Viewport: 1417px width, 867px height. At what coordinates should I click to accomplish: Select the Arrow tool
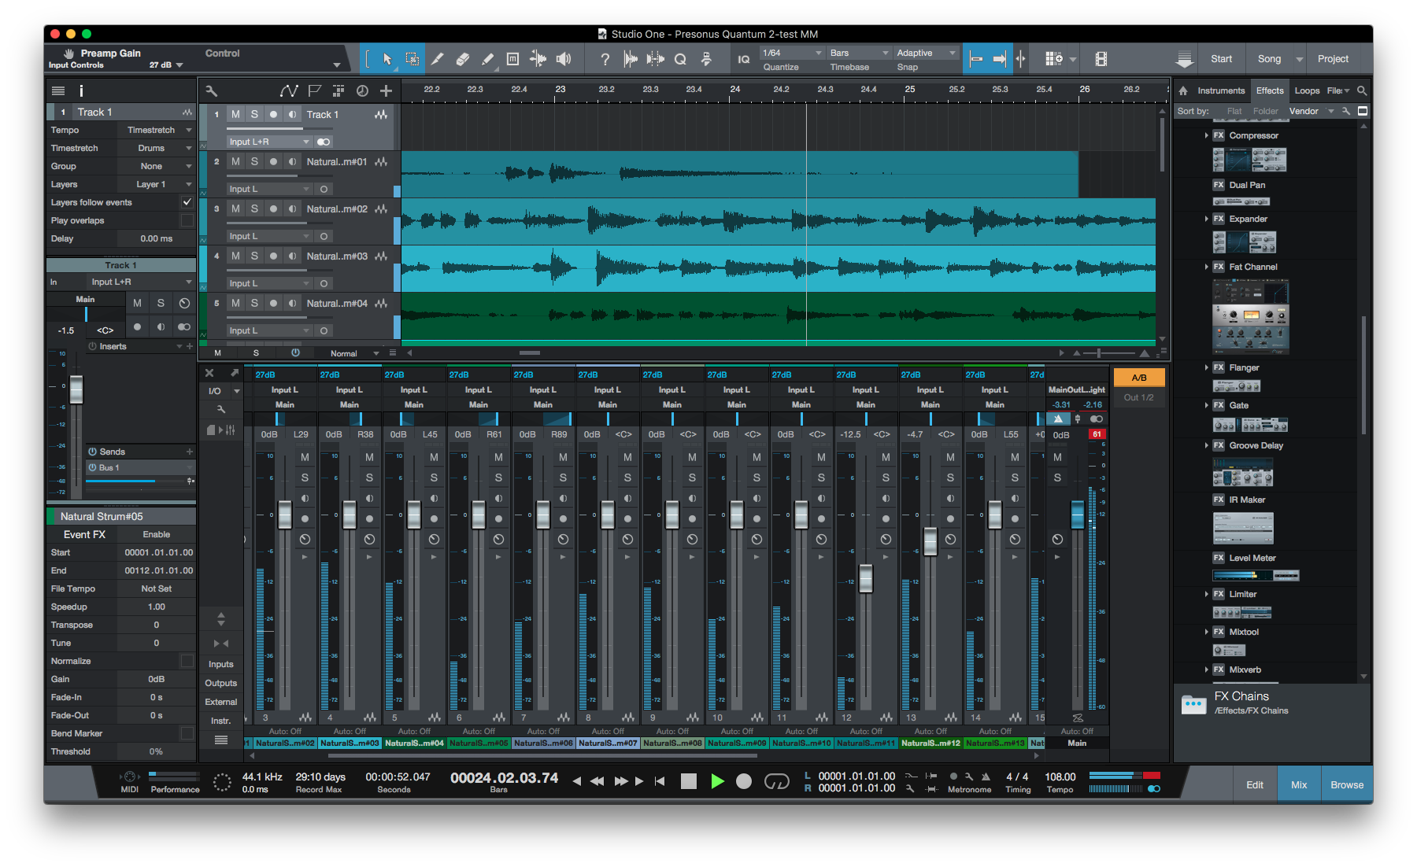tap(387, 59)
